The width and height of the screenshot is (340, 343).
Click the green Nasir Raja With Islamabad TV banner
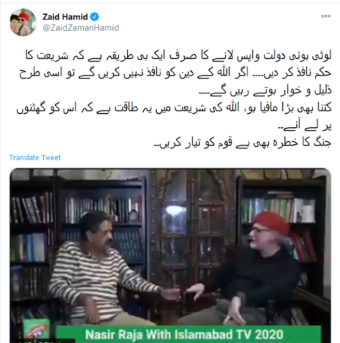[x=189, y=334]
